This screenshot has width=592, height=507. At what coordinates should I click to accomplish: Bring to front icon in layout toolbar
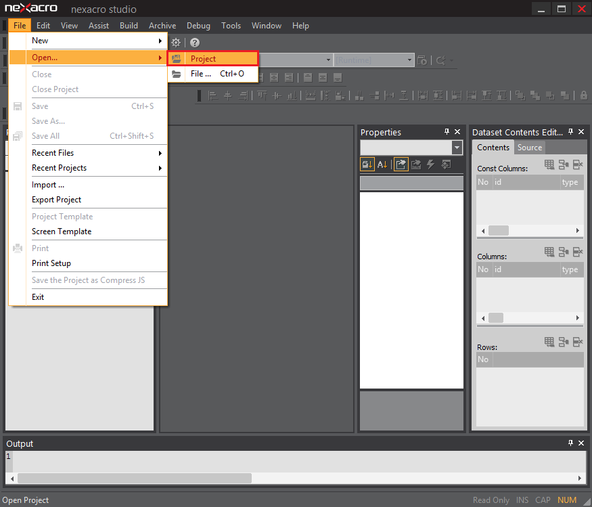coord(520,95)
